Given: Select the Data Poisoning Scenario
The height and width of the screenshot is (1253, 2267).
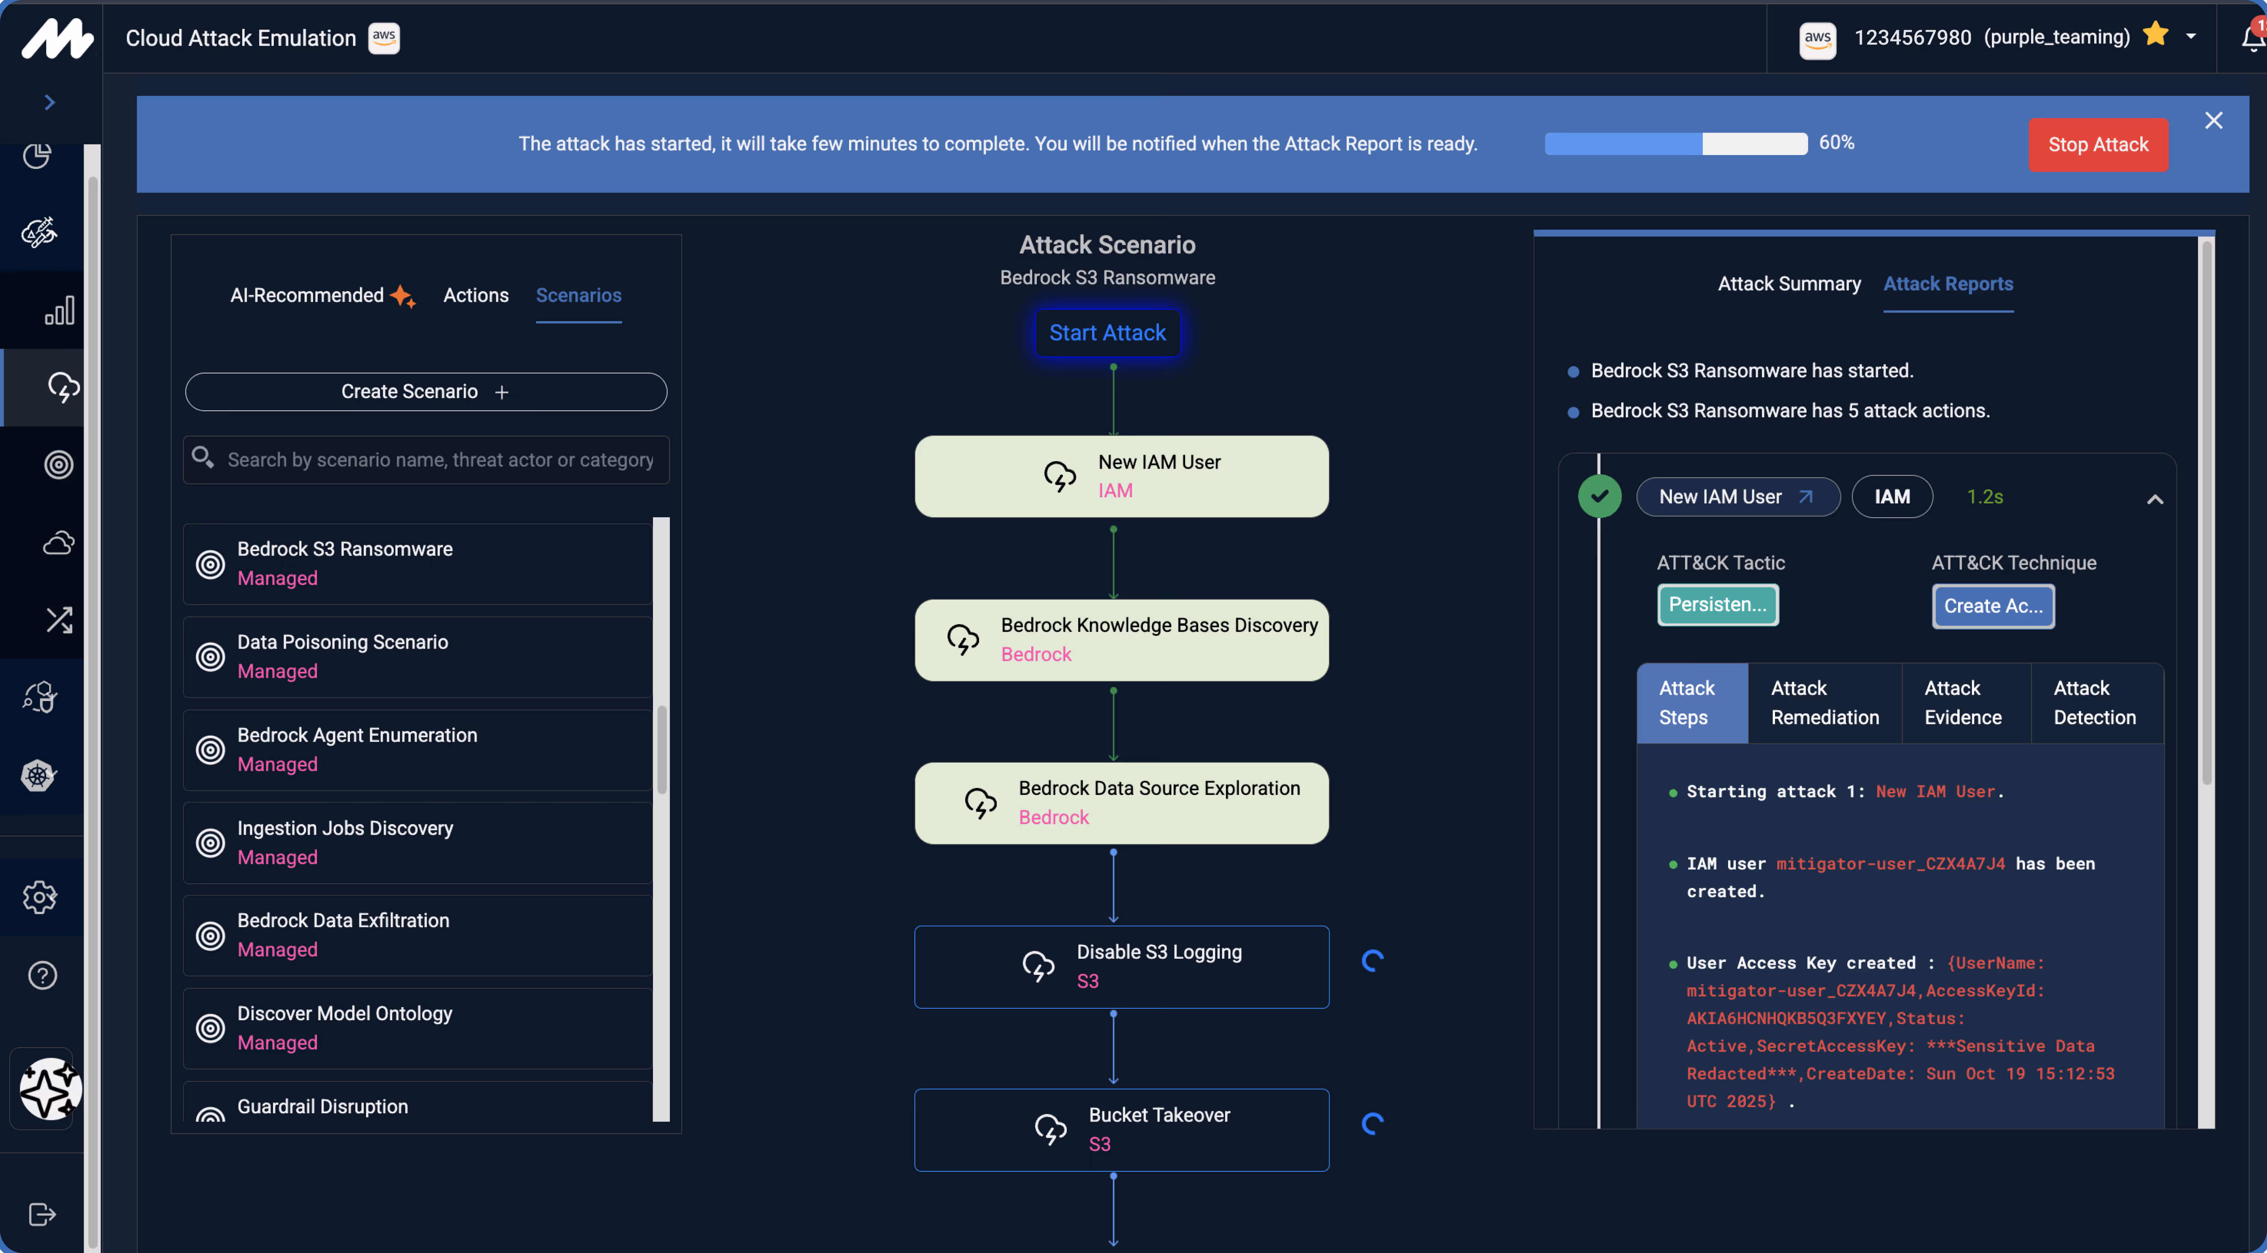Looking at the screenshot, I should click(342, 656).
